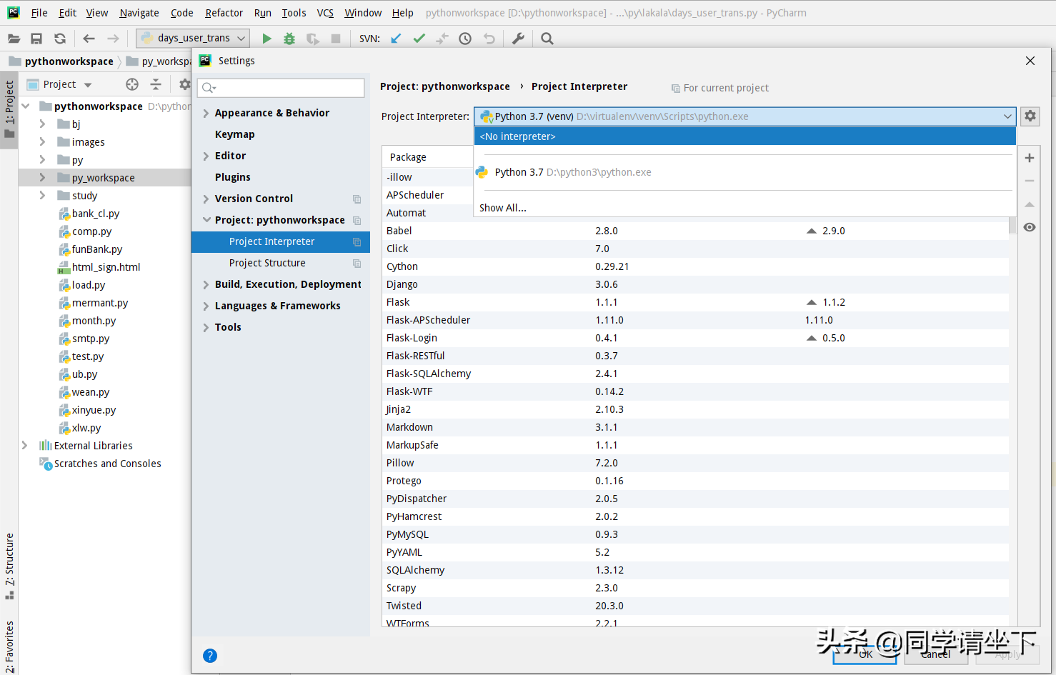Viewport: 1056px width, 675px height.
Task: Expand External Libraries node
Action: [24, 445]
